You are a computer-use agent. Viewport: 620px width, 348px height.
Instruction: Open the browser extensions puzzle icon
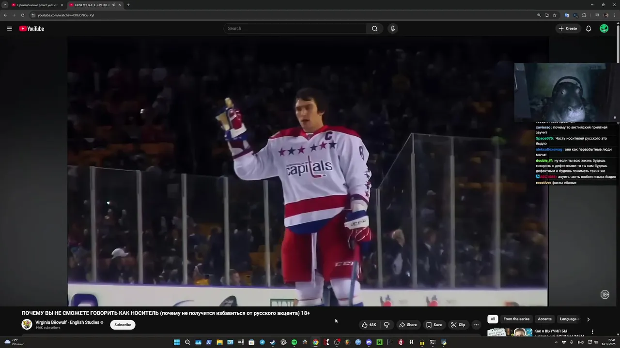[x=584, y=15]
